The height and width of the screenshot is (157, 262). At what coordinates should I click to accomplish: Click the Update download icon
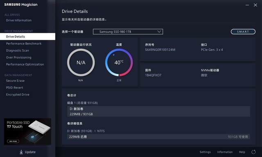click(21, 152)
